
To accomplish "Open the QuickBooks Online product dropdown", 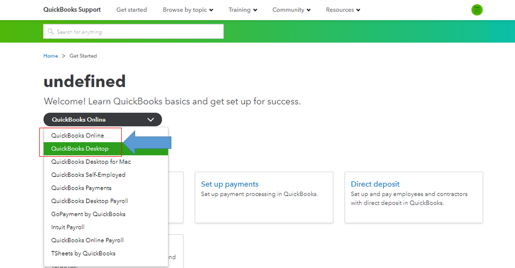I will coord(103,120).
